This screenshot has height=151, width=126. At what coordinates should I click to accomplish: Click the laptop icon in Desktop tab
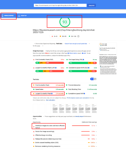(19, 16)
